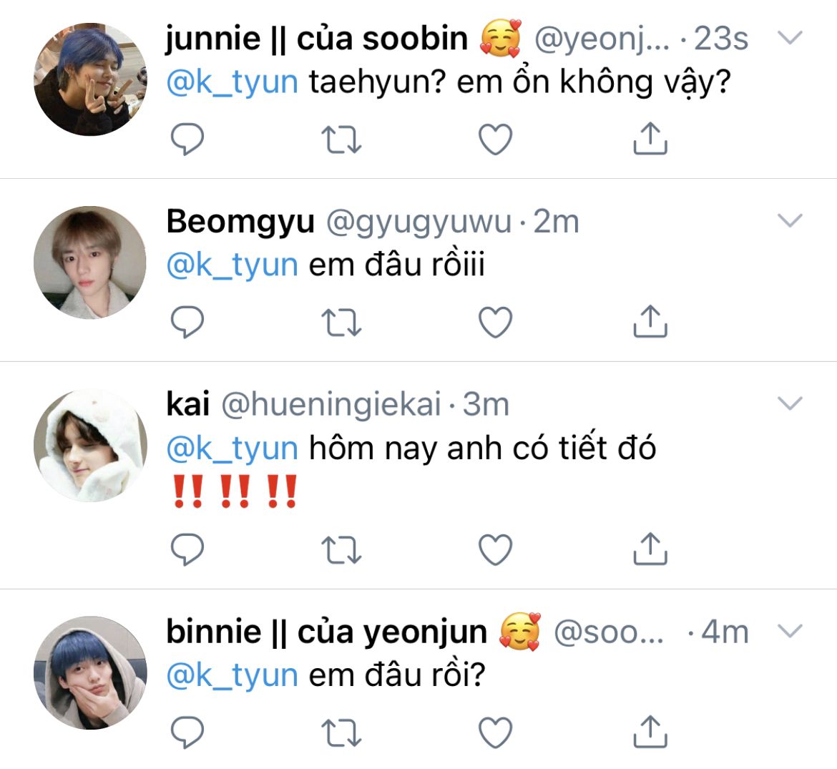
Task: Retweet kai's tweet
Action: [341, 549]
